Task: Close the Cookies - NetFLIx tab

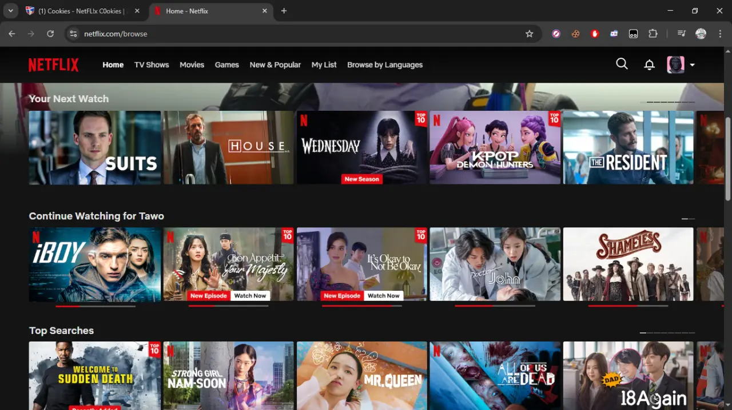Action: 137,11
